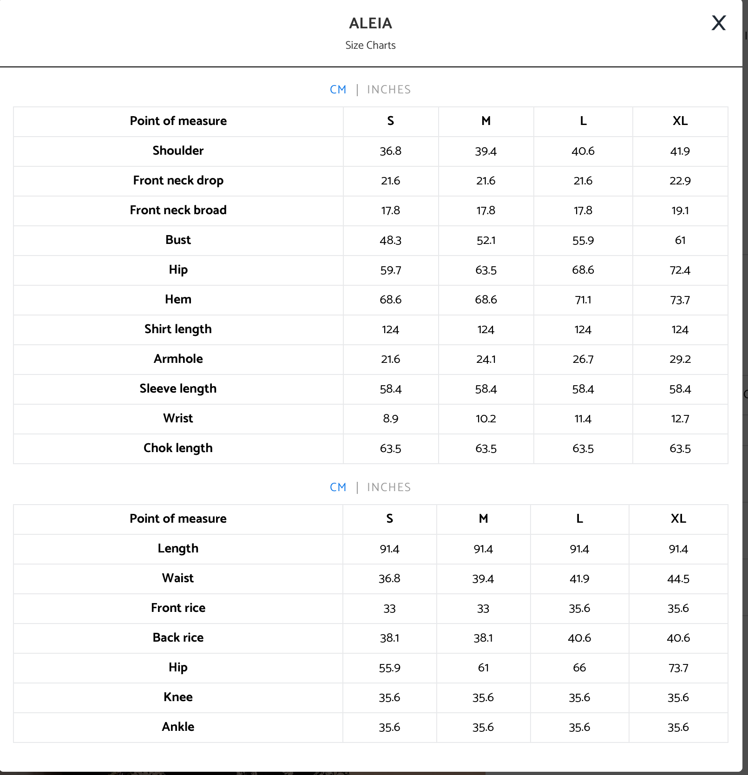Viewport: 748px width, 775px height.
Task: Select the Waist row label
Action: tap(178, 578)
